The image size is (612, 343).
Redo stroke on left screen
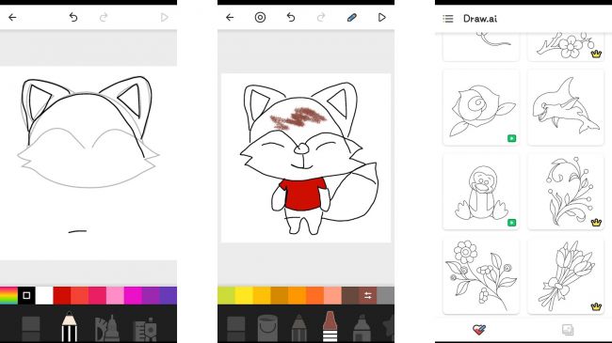pyautogui.click(x=104, y=17)
